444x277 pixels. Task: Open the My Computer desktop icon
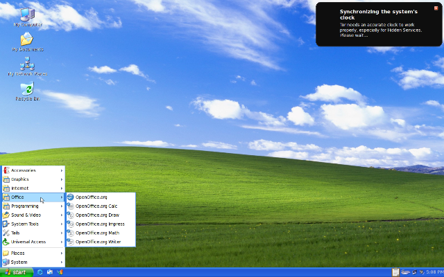pyautogui.click(x=28, y=17)
